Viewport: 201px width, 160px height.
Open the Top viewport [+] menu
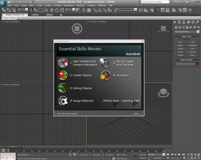pyautogui.click(x=2, y=22)
